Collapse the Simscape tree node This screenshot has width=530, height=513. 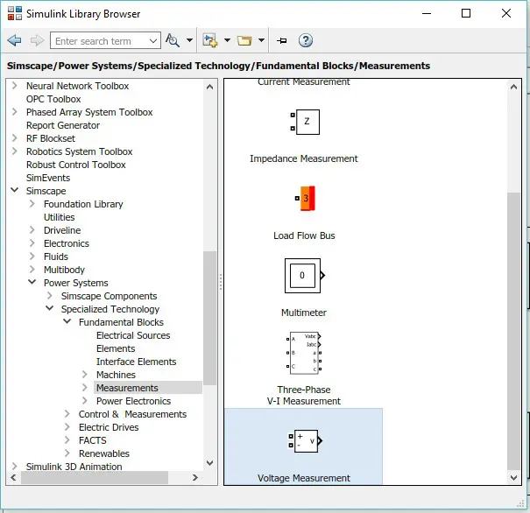[15, 191]
